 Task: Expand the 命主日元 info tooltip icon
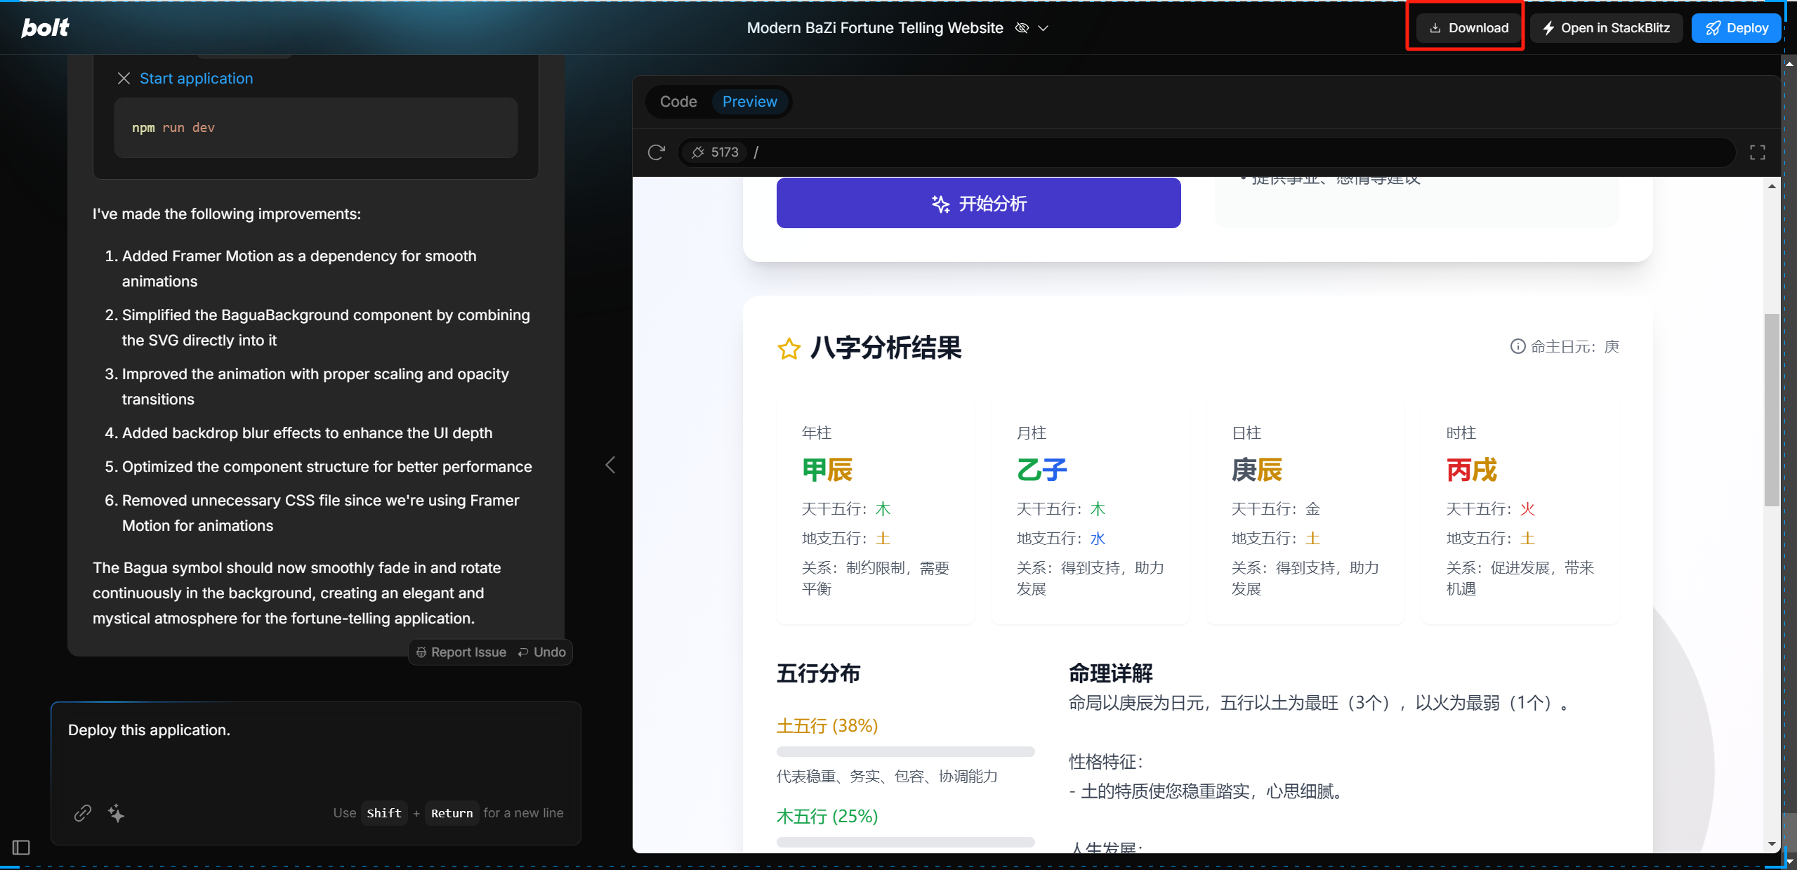[1518, 345]
